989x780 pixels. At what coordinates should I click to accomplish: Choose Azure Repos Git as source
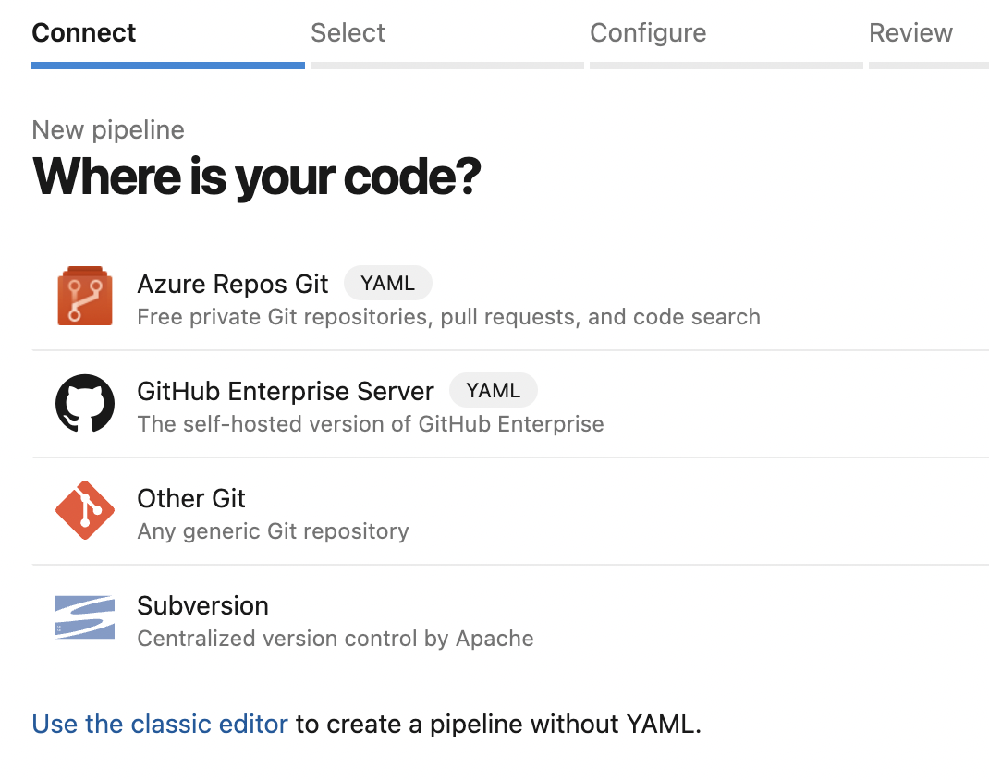[232, 284]
